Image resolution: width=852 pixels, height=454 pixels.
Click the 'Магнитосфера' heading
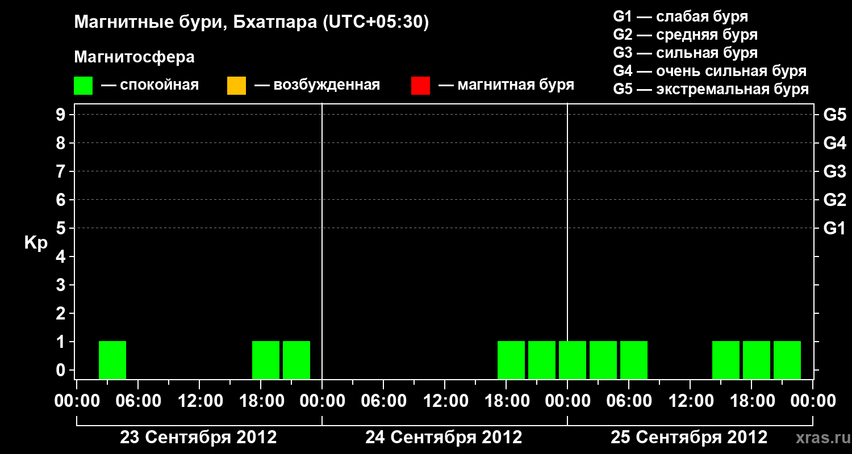click(x=134, y=57)
